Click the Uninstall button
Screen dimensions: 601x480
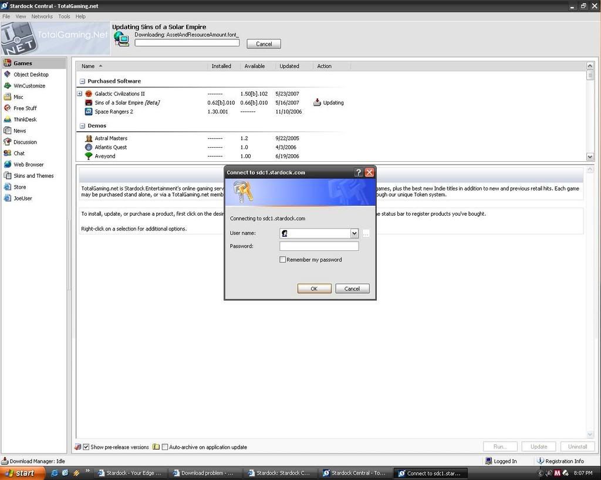point(578,447)
